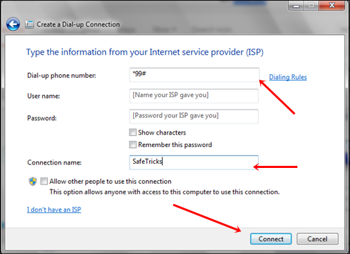Image resolution: width=350 pixels, height=254 pixels.
Task: Maximize the dialog window
Action: coord(311,6)
